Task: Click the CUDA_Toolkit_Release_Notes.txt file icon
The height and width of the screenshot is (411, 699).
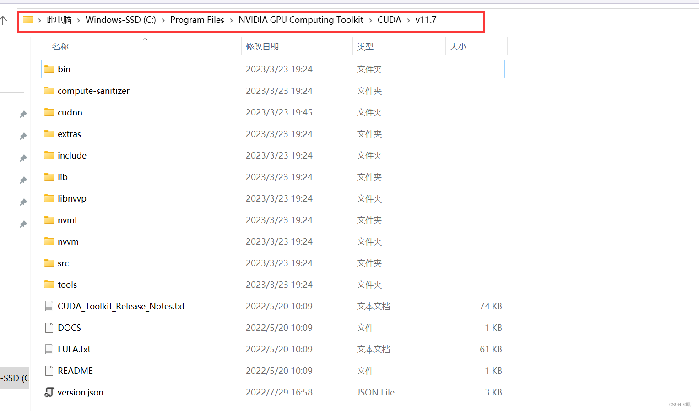Action: pos(49,306)
